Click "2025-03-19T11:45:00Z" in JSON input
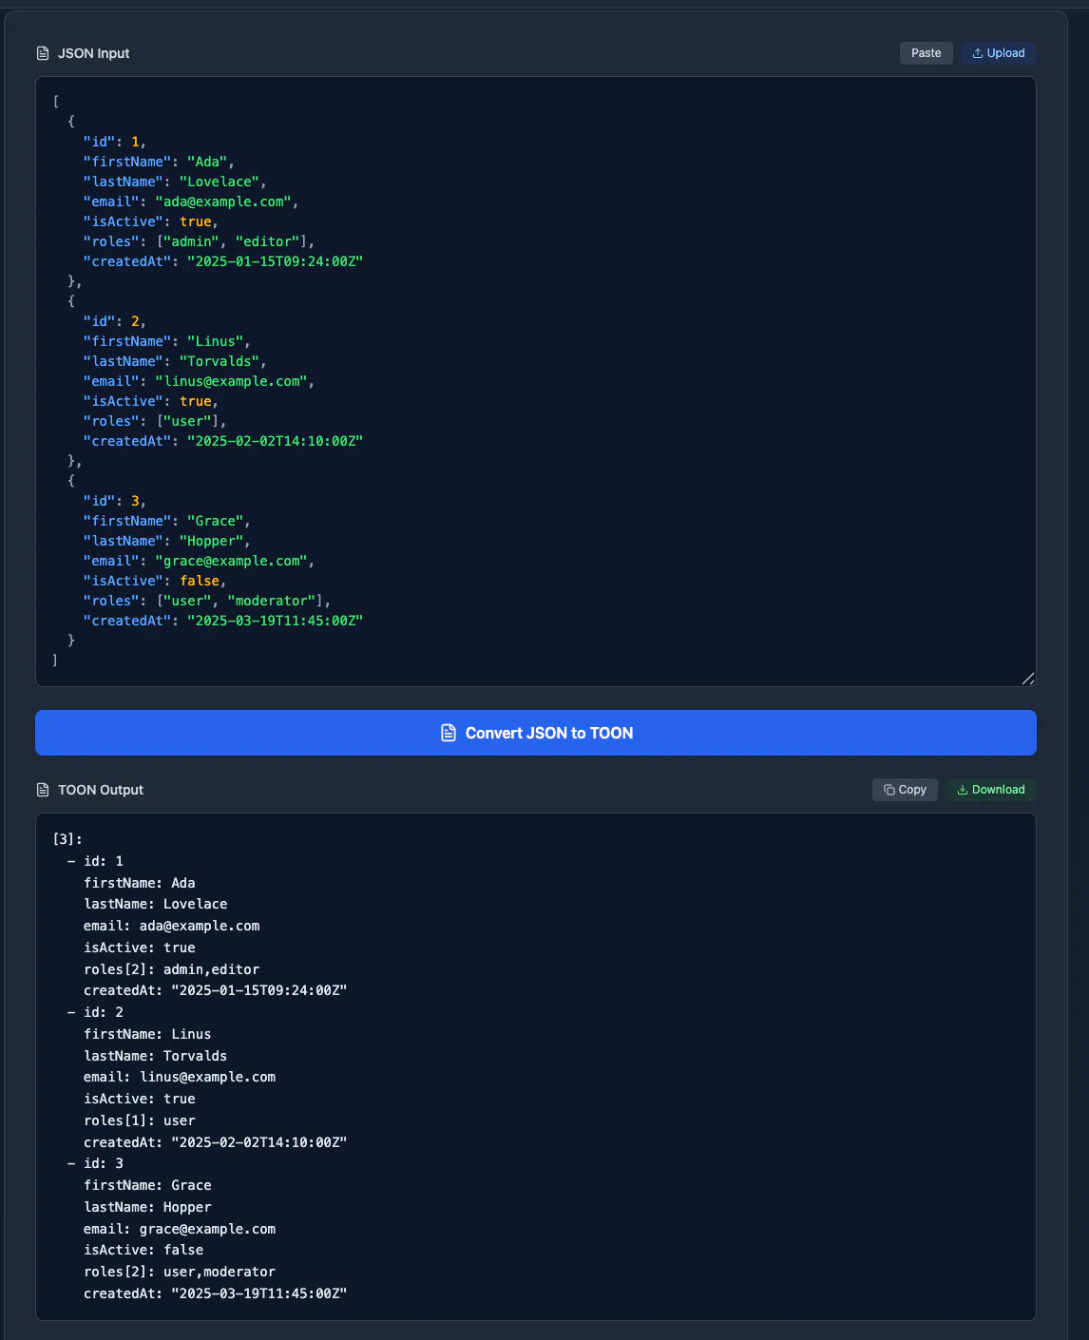This screenshot has width=1089, height=1340. click(275, 621)
